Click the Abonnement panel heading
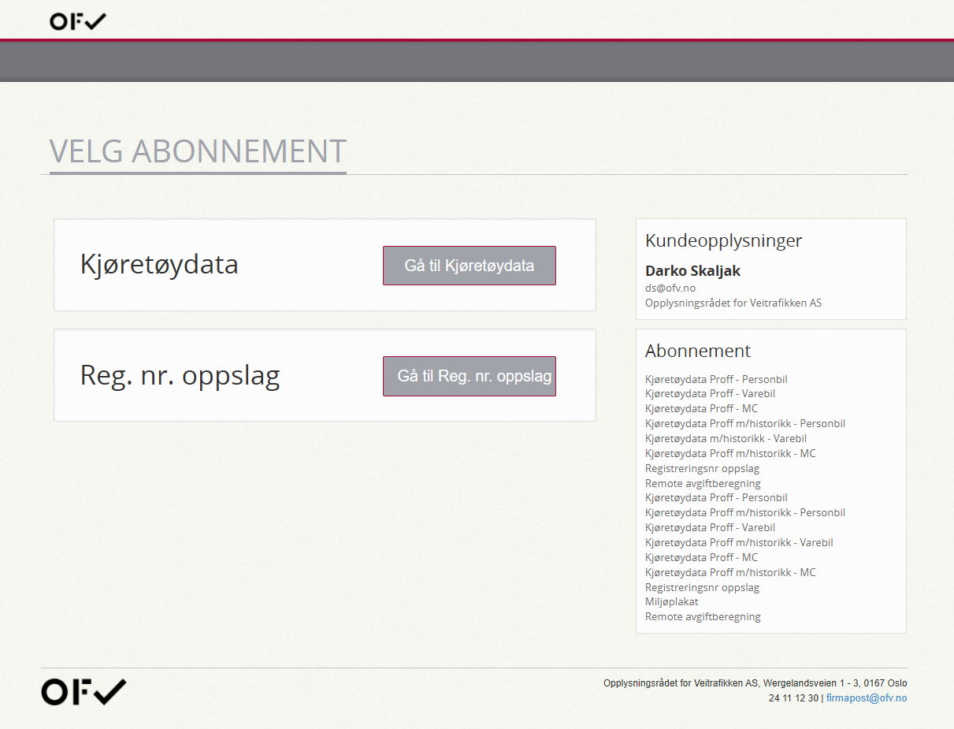Image resolution: width=954 pixels, height=729 pixels. tap(697, 351)
